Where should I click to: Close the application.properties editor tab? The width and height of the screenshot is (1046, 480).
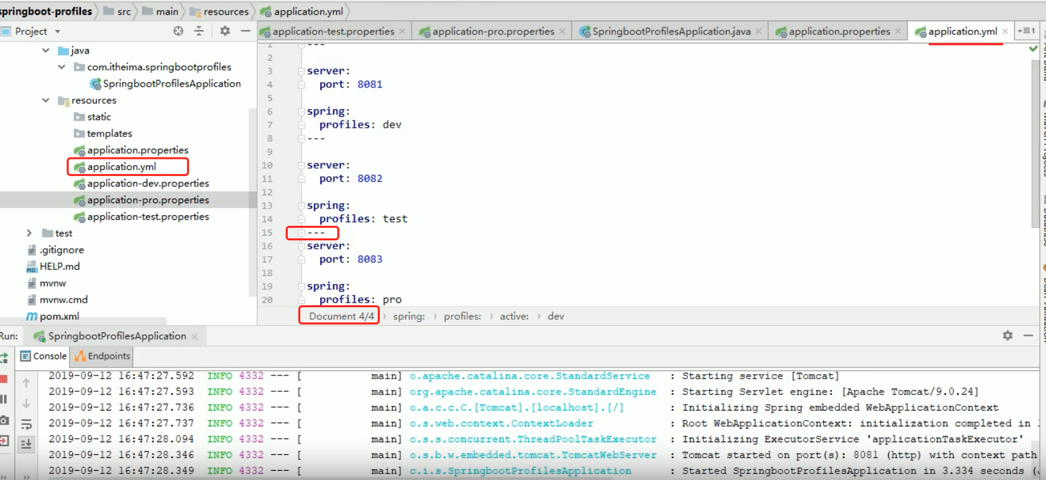pyautogui.click(x=898, y=31)
